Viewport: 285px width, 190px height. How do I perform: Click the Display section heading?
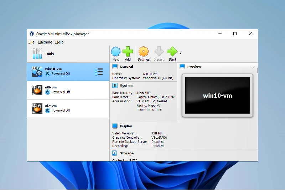[126, 126]
